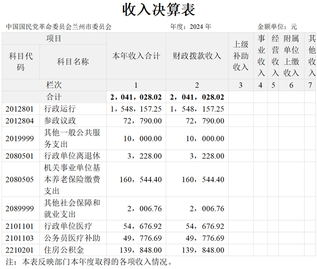Screen dimensions: 317x269
Task: Click 3,228.00 in 财政拨款收入 column
Action: coord(207,156)
